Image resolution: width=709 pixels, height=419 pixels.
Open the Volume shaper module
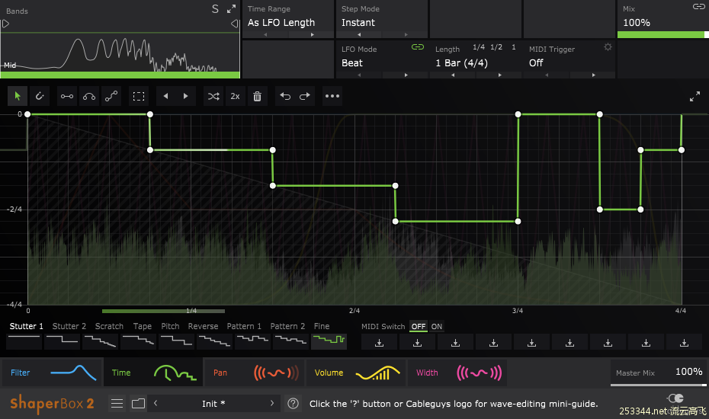click(357, 373)
